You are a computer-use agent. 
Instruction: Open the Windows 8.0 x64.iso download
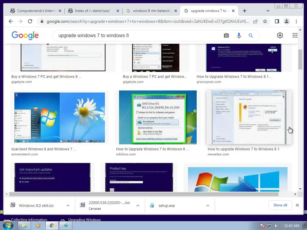36,205
